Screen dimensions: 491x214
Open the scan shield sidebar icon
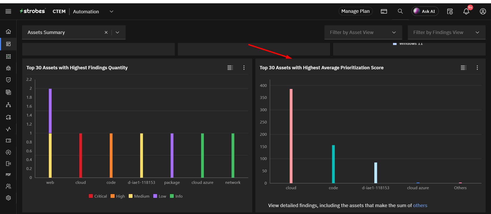pos(8,152)
